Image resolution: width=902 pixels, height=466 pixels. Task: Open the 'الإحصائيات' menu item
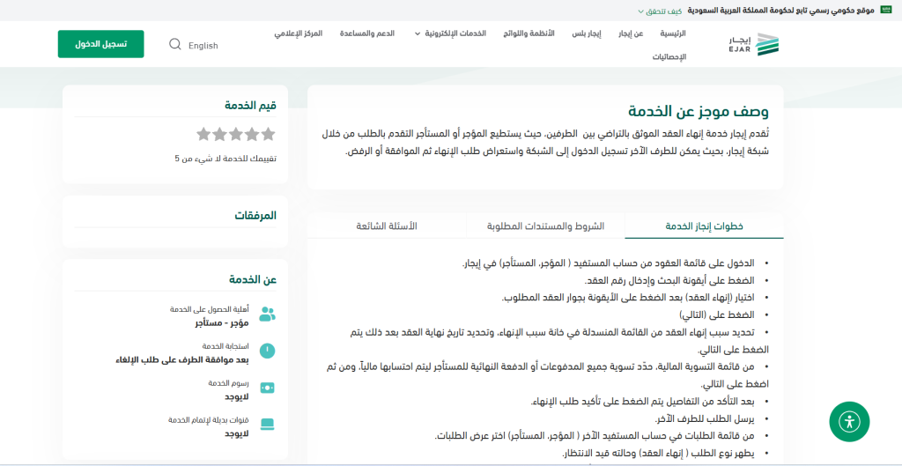tap(669, 57)
